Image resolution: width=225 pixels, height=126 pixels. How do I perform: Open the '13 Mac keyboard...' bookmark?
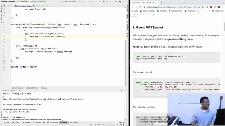[x=147, y=11]
